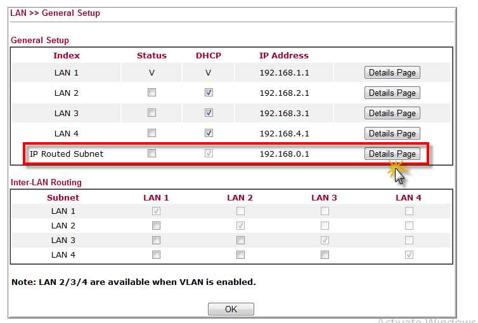Enable LAN 2 Status checkbox
Image resolution: width=478 pixels, height=323 pixels.
[152, 93]
